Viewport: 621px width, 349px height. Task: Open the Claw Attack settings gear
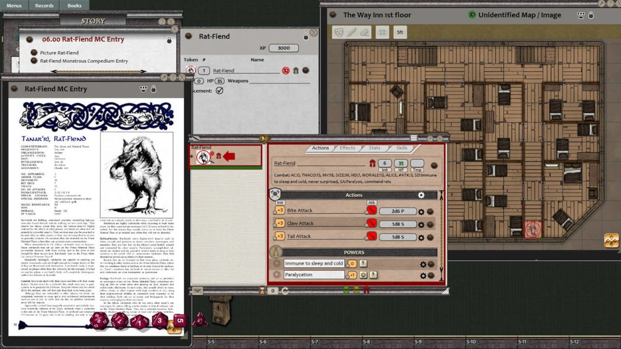[421, 224]
